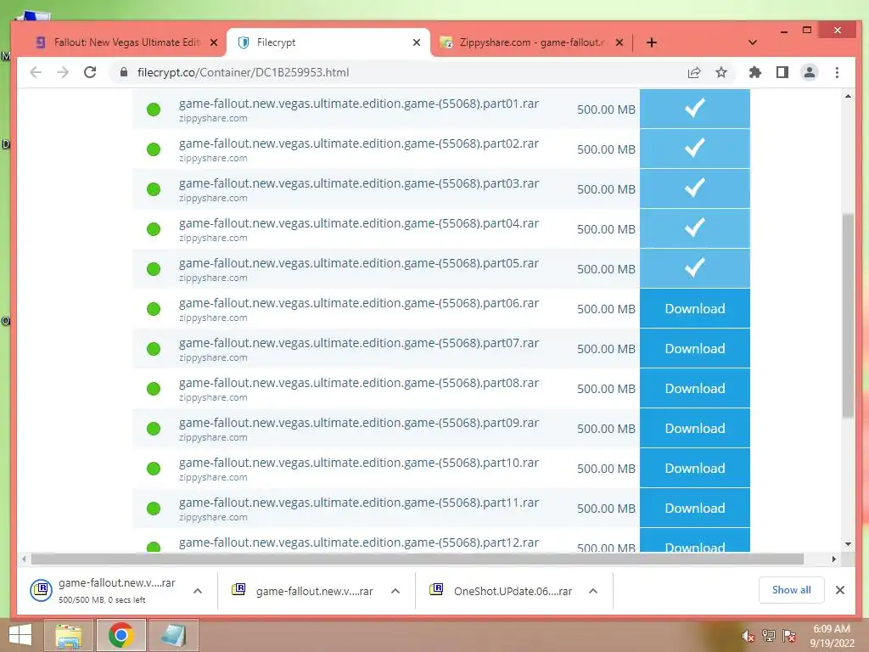Download part09.rar

(x=694, y=428)
